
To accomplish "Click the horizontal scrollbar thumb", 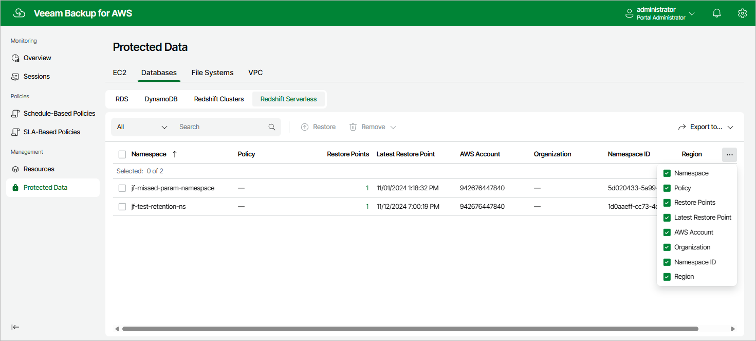I will [x=410, y=329].
